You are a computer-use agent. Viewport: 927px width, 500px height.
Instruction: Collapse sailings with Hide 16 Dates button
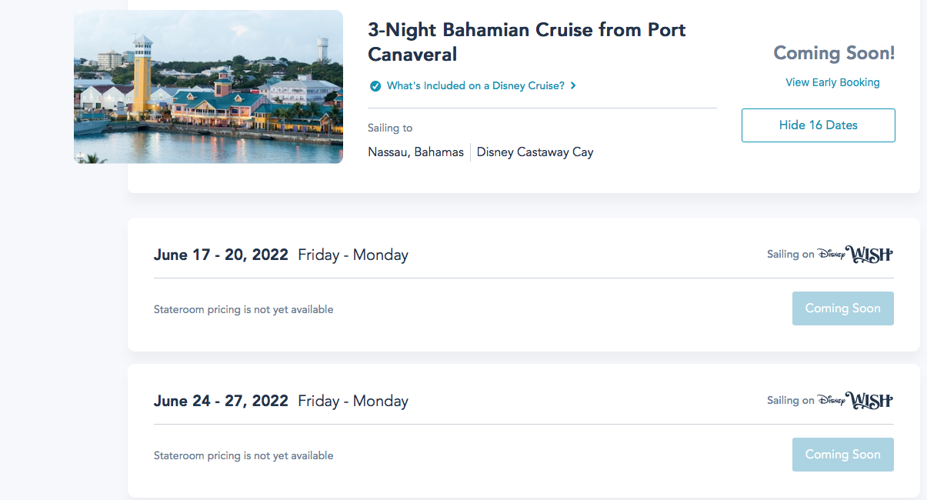818,125
